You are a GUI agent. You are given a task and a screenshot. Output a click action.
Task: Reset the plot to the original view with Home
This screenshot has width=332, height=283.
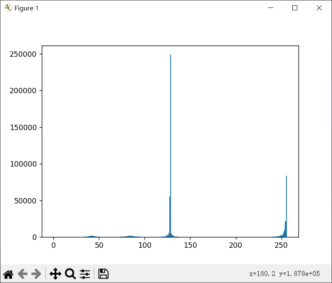pos(8,274)
